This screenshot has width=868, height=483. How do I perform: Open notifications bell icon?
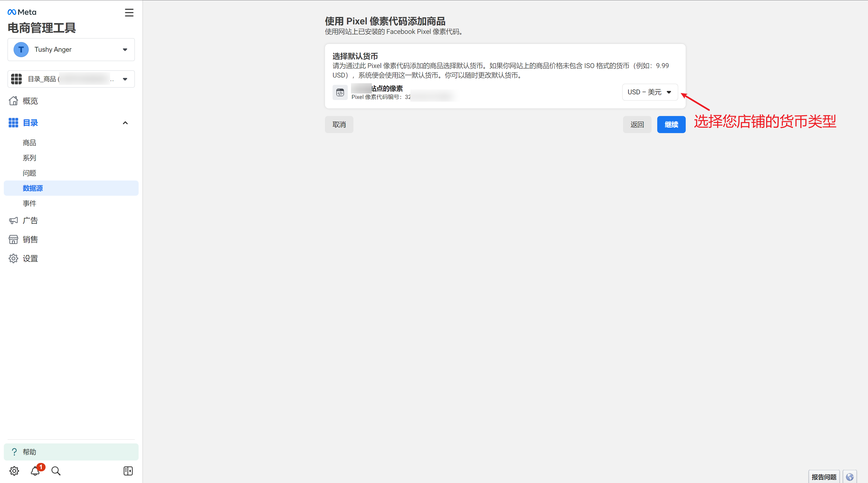(35, 471)
